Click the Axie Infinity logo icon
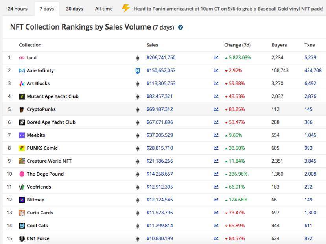Image resolution: width=326 pixels, height=244 pixels. coord(22,71)
